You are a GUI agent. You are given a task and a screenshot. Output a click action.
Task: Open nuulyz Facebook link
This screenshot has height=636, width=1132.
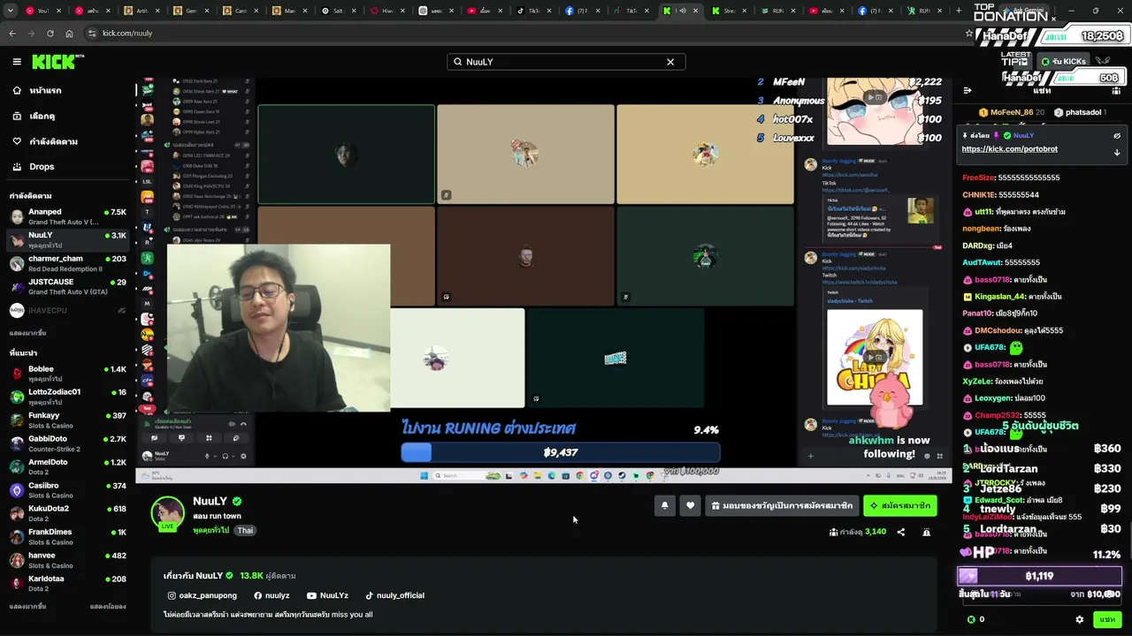(272, 595)
